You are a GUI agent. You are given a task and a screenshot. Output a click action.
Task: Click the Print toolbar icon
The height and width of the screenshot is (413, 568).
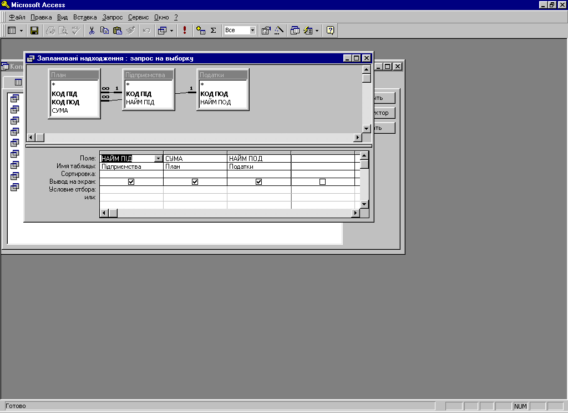tap(50, 31)
